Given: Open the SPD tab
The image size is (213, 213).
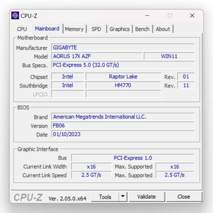Looking at the screenshot, I should 96,29.
